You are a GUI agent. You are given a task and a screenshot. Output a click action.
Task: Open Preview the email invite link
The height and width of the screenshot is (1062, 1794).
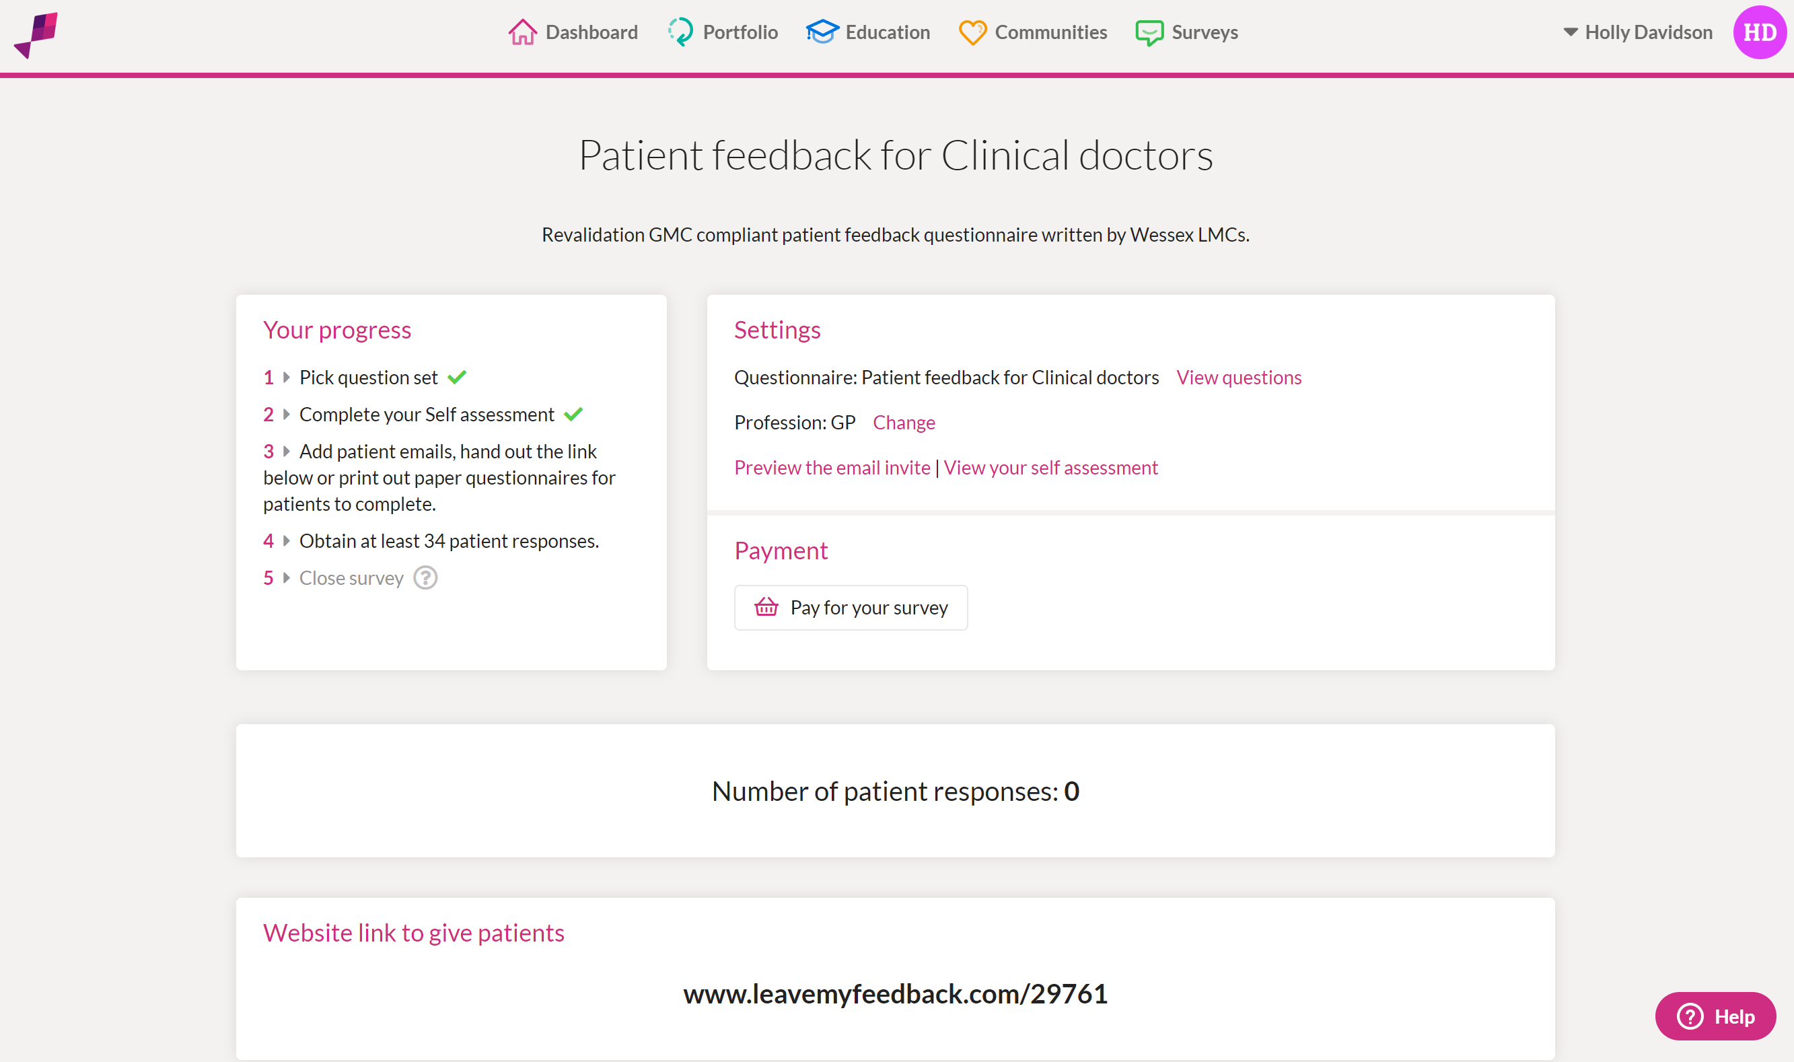click(x=832, y=467)
